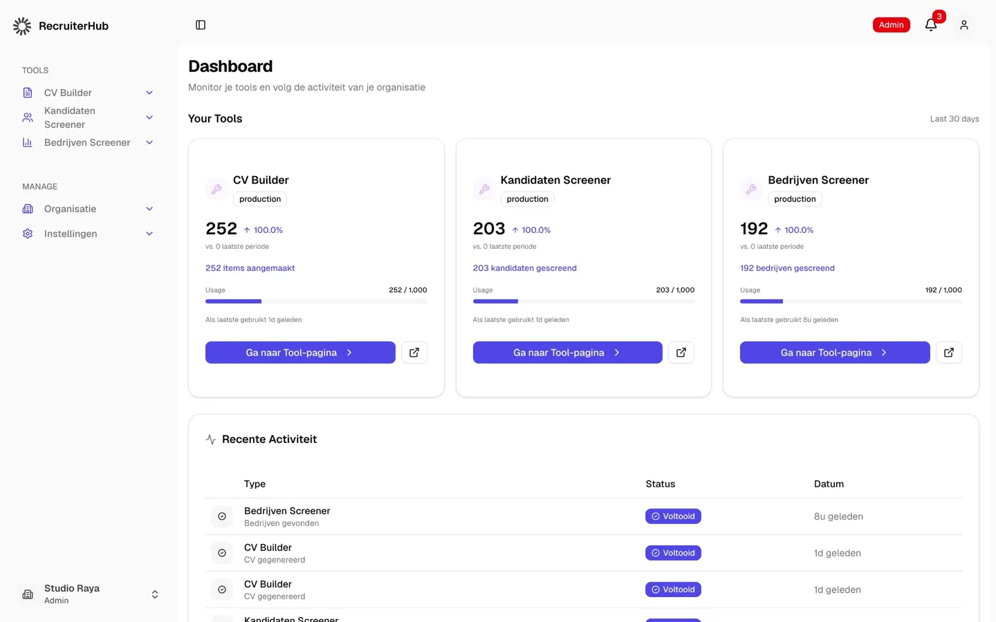The height and width of the screenshot is (622, 996).
Task: Click the wrench icon on CV Builder card
Action: (x=216, y=189)
